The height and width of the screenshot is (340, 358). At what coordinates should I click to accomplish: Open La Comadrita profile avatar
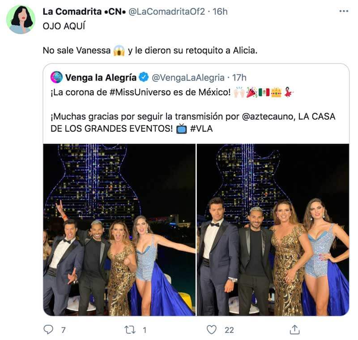click(x=21, y=20)
